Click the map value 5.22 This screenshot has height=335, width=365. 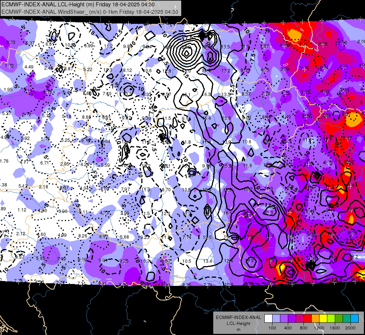click(88, 69)
